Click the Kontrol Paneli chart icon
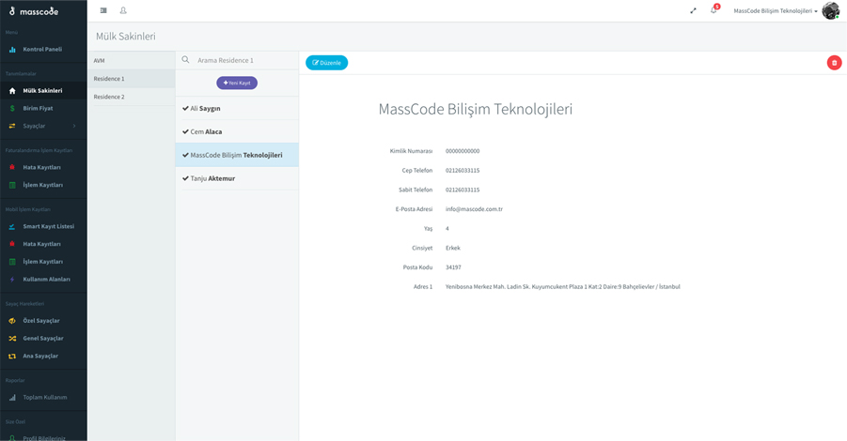 click(x=12, y=50)
